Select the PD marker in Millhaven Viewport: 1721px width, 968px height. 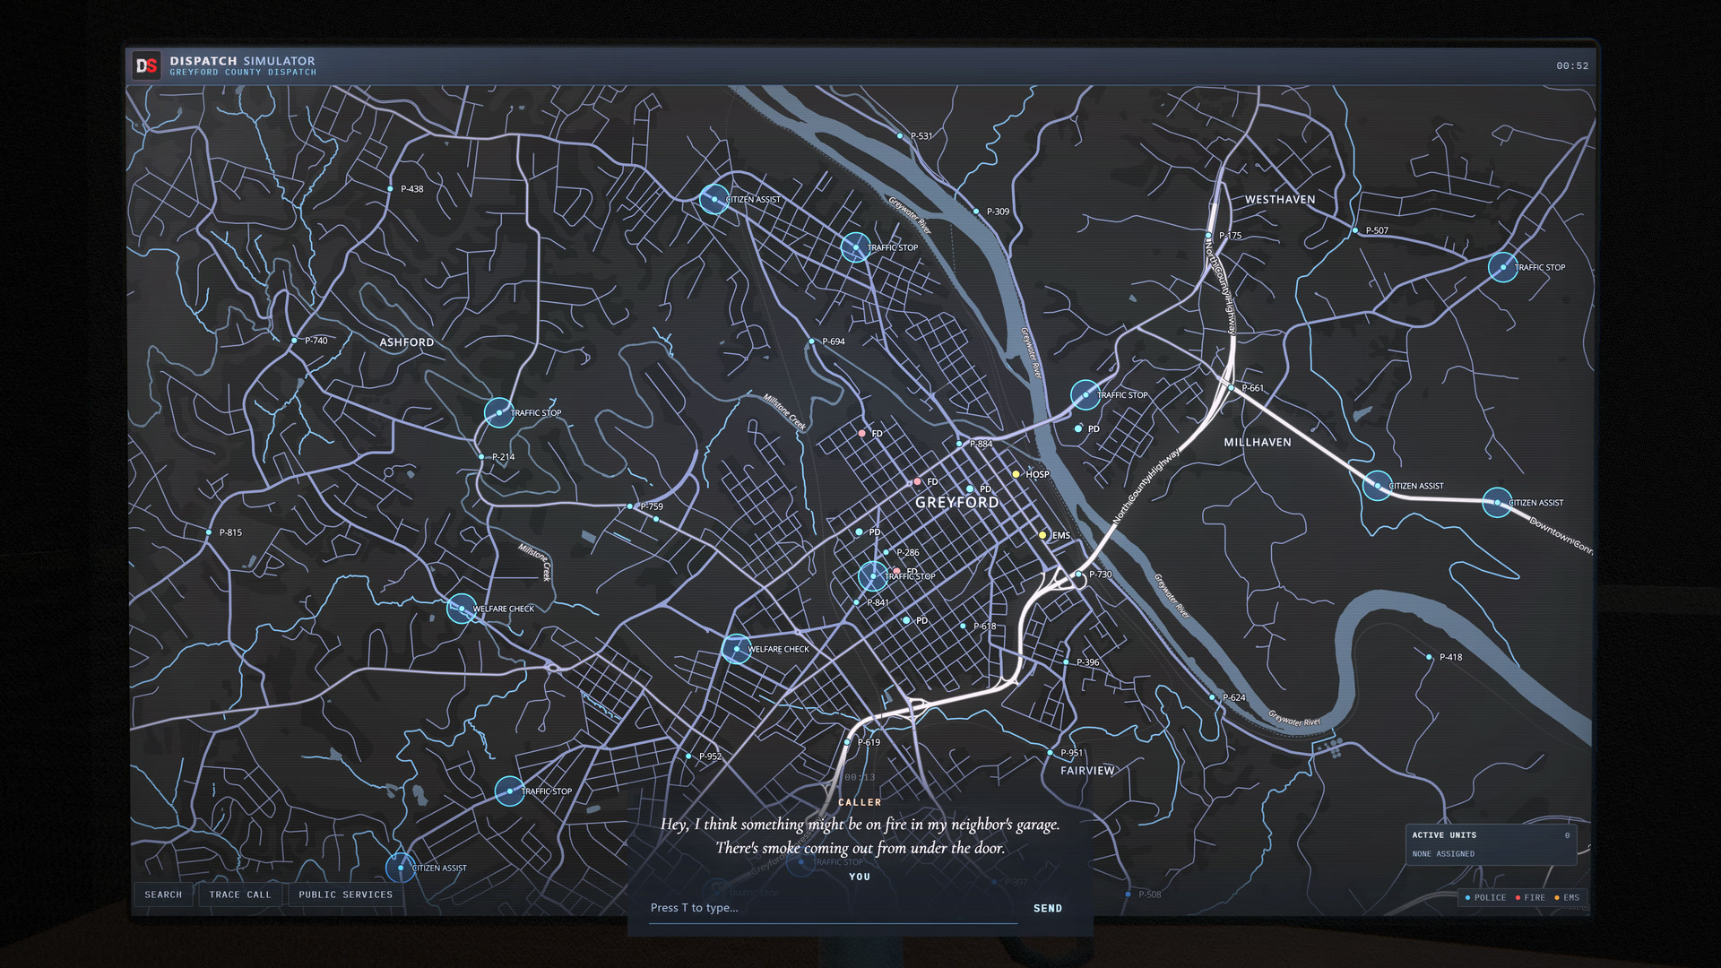click(1078, 428)
